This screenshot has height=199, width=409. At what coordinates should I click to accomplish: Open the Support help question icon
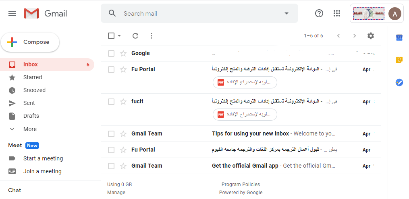click(319, 13)
